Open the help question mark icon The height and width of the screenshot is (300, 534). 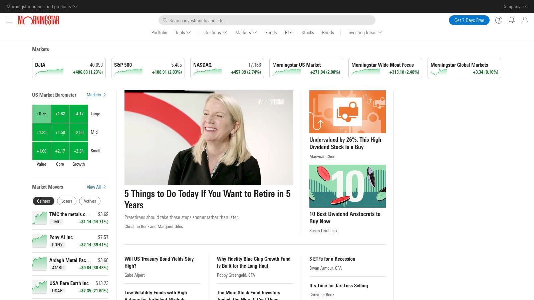point(499,20)
